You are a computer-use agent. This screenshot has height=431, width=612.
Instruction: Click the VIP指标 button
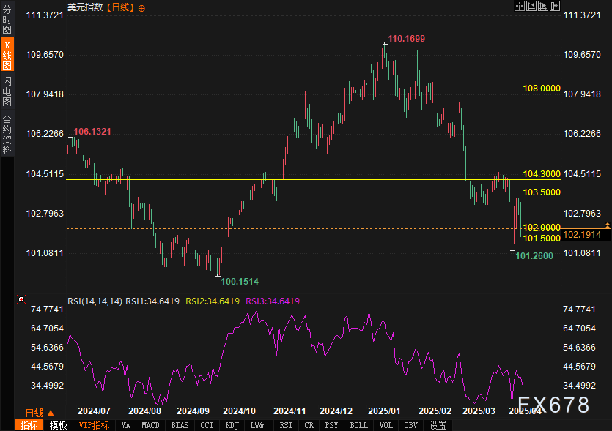tap(94, 425)
